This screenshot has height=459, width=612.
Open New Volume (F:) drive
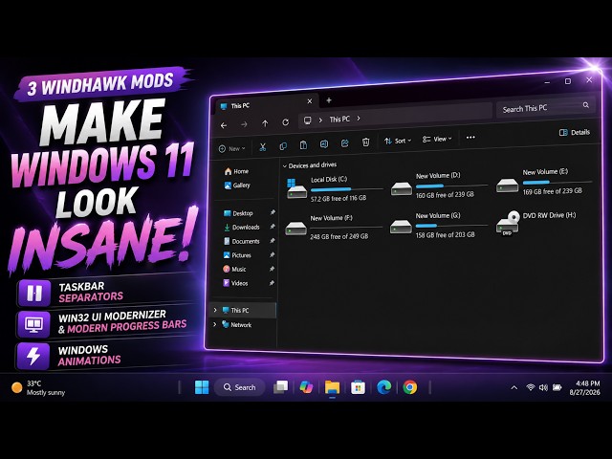(334, 228)
